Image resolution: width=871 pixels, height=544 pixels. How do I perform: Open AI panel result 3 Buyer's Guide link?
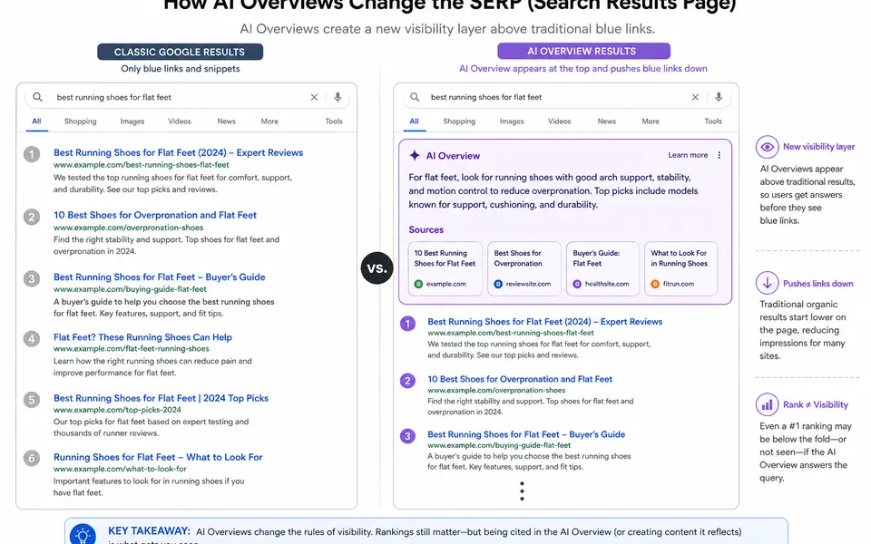pyautogui.click(x=526, y=434)
